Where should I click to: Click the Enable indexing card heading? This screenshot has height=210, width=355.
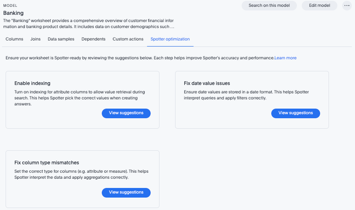32,83
